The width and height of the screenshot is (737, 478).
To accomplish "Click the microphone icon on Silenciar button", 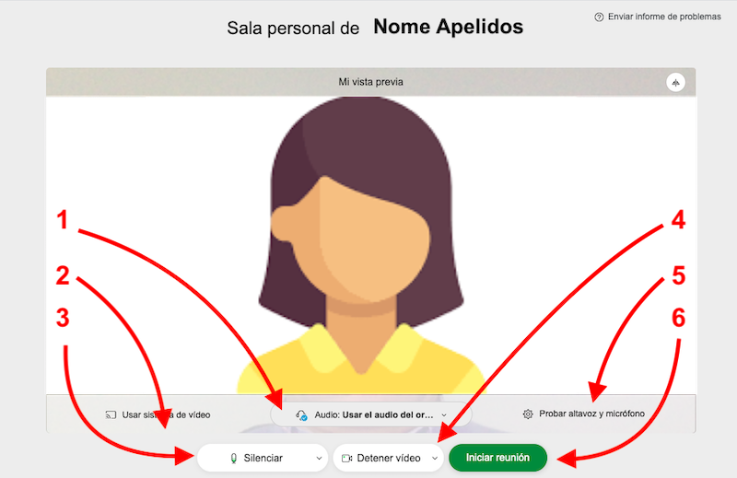I will [x=233, y=458].
